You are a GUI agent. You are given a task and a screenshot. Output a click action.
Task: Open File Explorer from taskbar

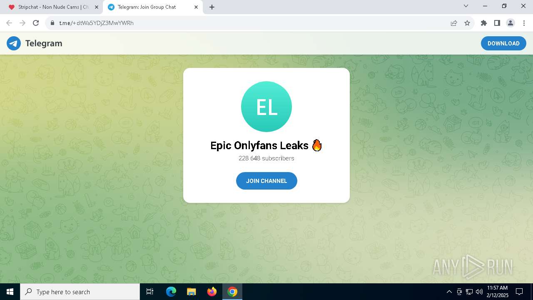click(191, 292)
